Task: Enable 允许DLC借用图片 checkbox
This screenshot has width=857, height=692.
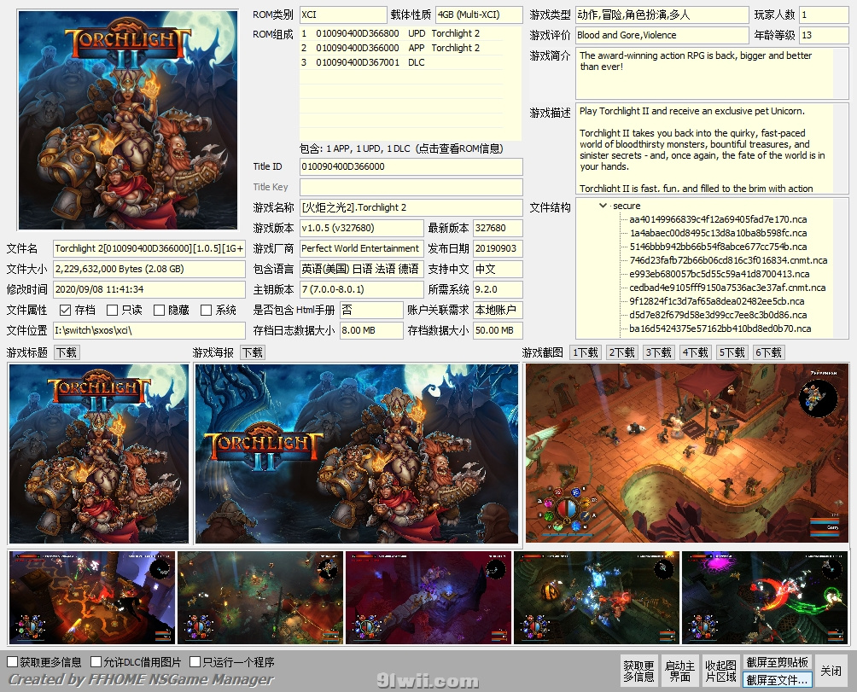Action: (x=96, y=662)
